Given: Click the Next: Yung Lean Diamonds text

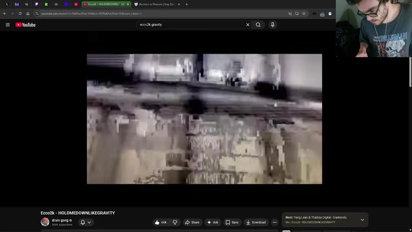Looking at the screenshot, I should [x=316, y=217].
